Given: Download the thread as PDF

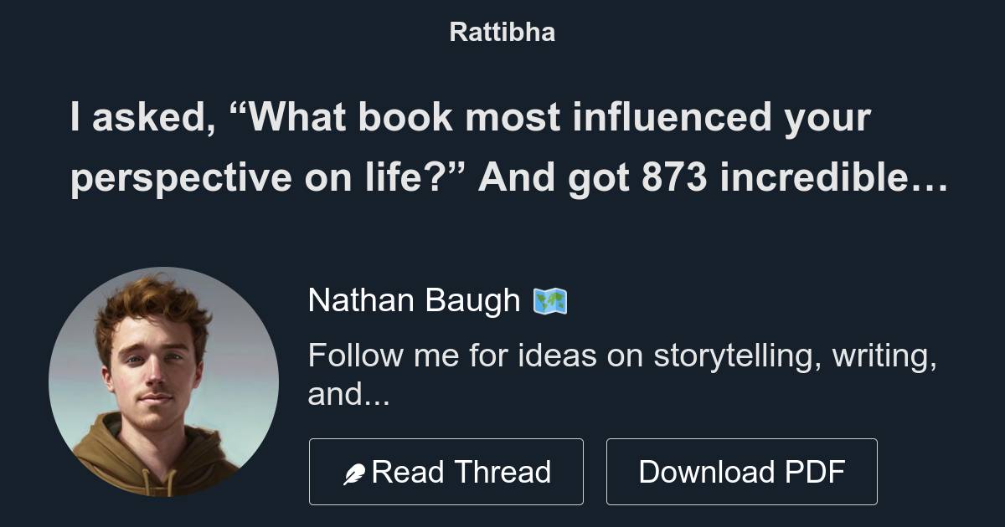Looking at the screenshot, I should pyautogui.click(x=742, y=471).
